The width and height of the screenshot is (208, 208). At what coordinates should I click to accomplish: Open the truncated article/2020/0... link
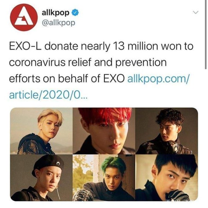(49, 95)
